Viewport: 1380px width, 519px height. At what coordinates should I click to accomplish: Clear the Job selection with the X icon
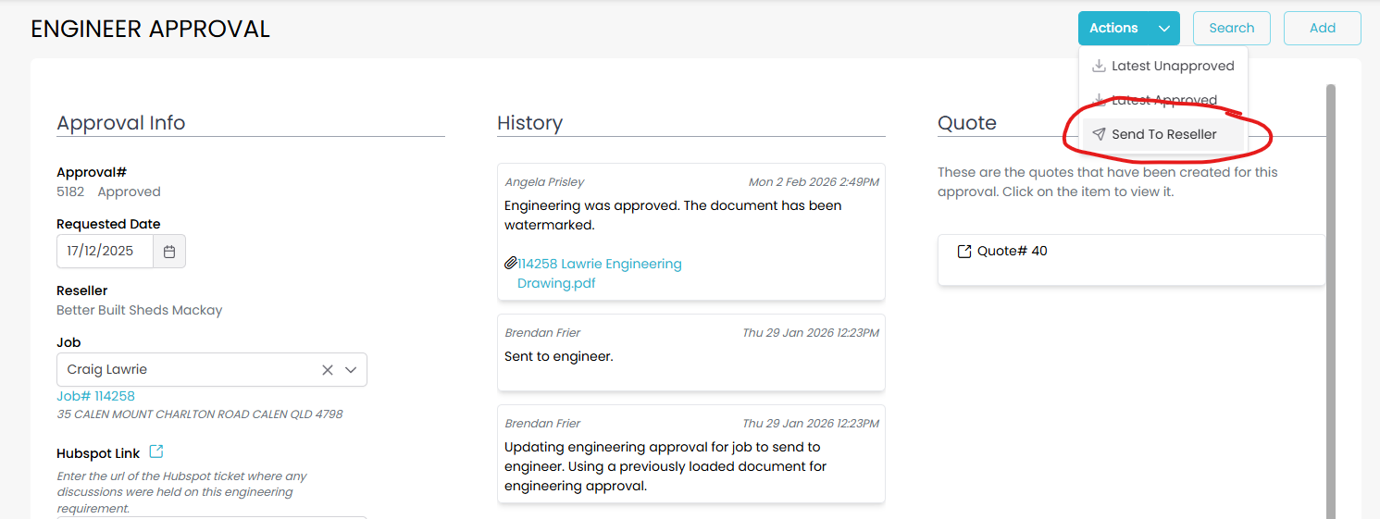click(x=328, y=370)
